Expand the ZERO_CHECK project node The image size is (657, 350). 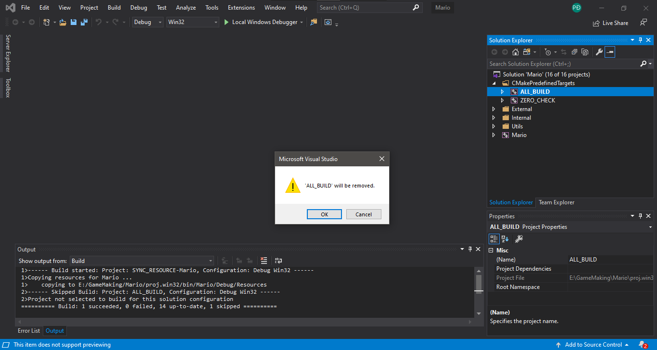pos(503,100)
